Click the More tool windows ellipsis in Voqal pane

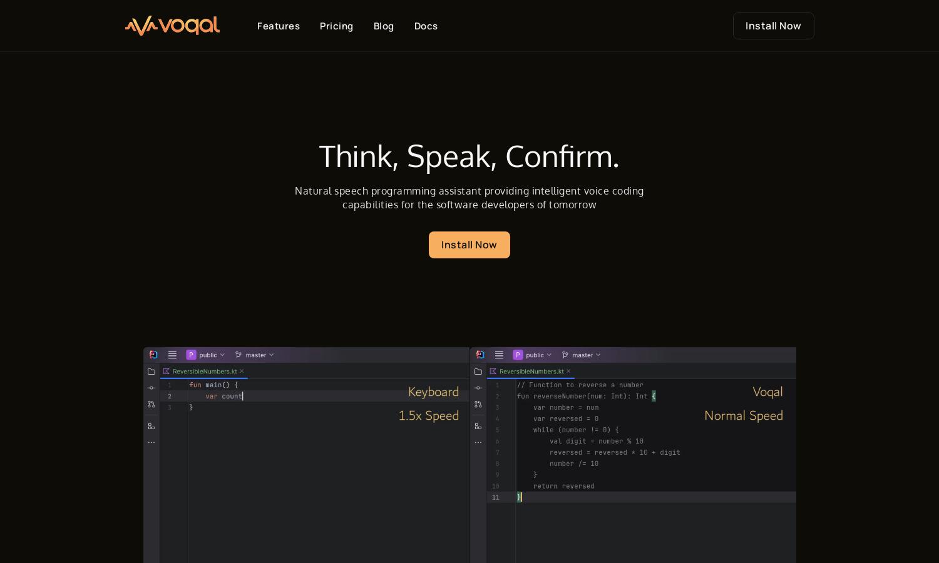point(478,442)
